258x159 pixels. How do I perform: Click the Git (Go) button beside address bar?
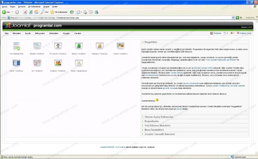click(239, 17)
